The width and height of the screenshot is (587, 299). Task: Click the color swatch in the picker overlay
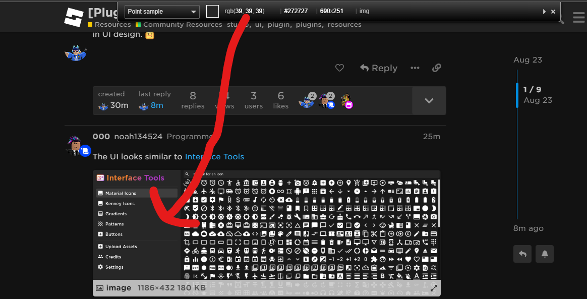pos(212,11)
